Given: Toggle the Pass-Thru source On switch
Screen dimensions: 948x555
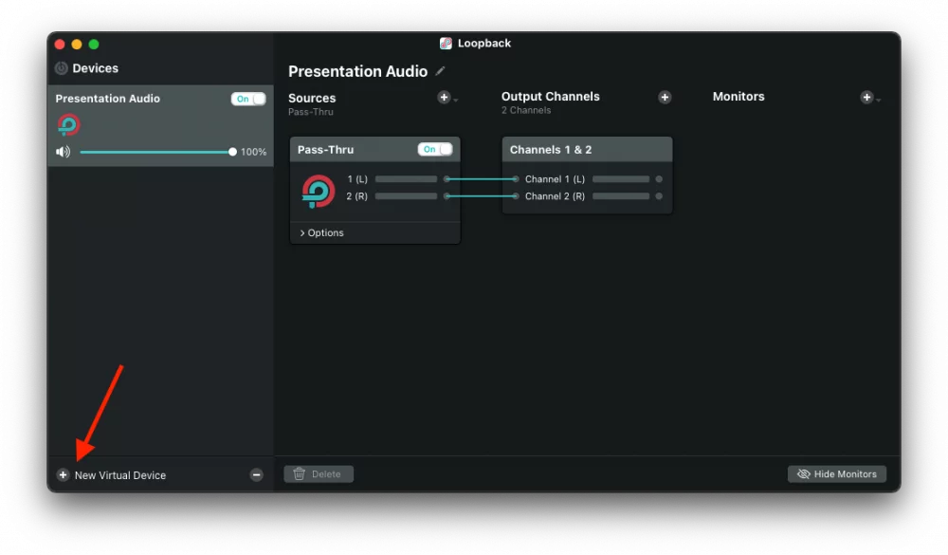Looking at the screenshot, I should 435,150.
